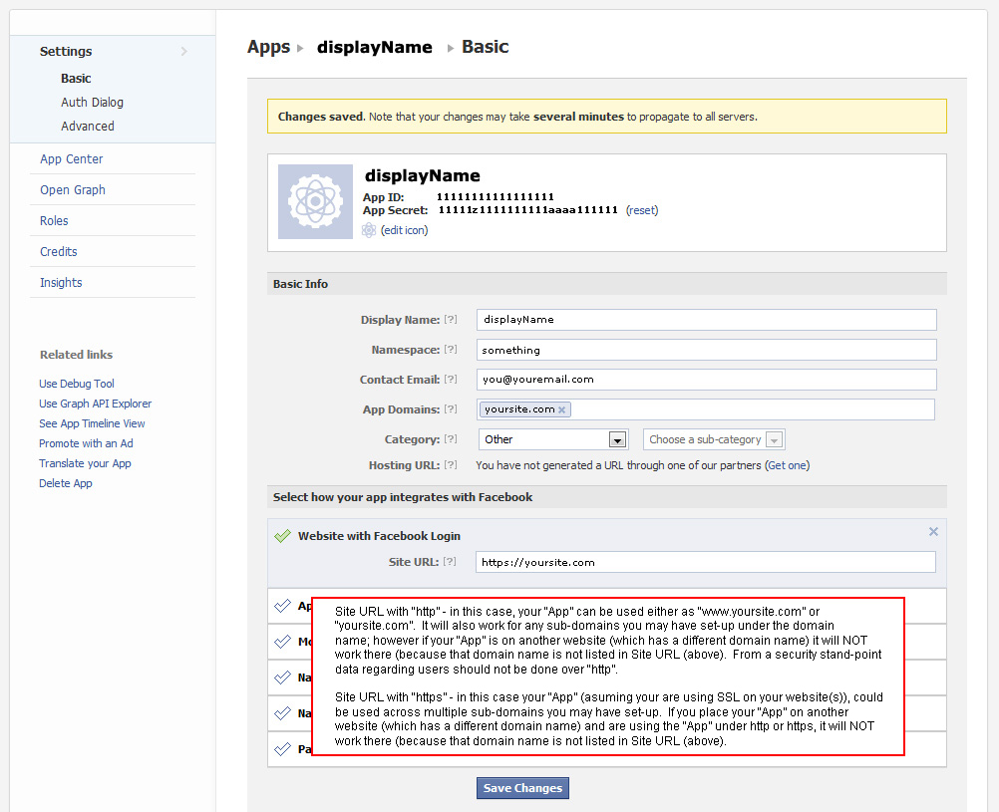Click the reset link beside App Secret
Image resolution: width=999 pixels, height=812 pixels.
(x=642, y=210)
